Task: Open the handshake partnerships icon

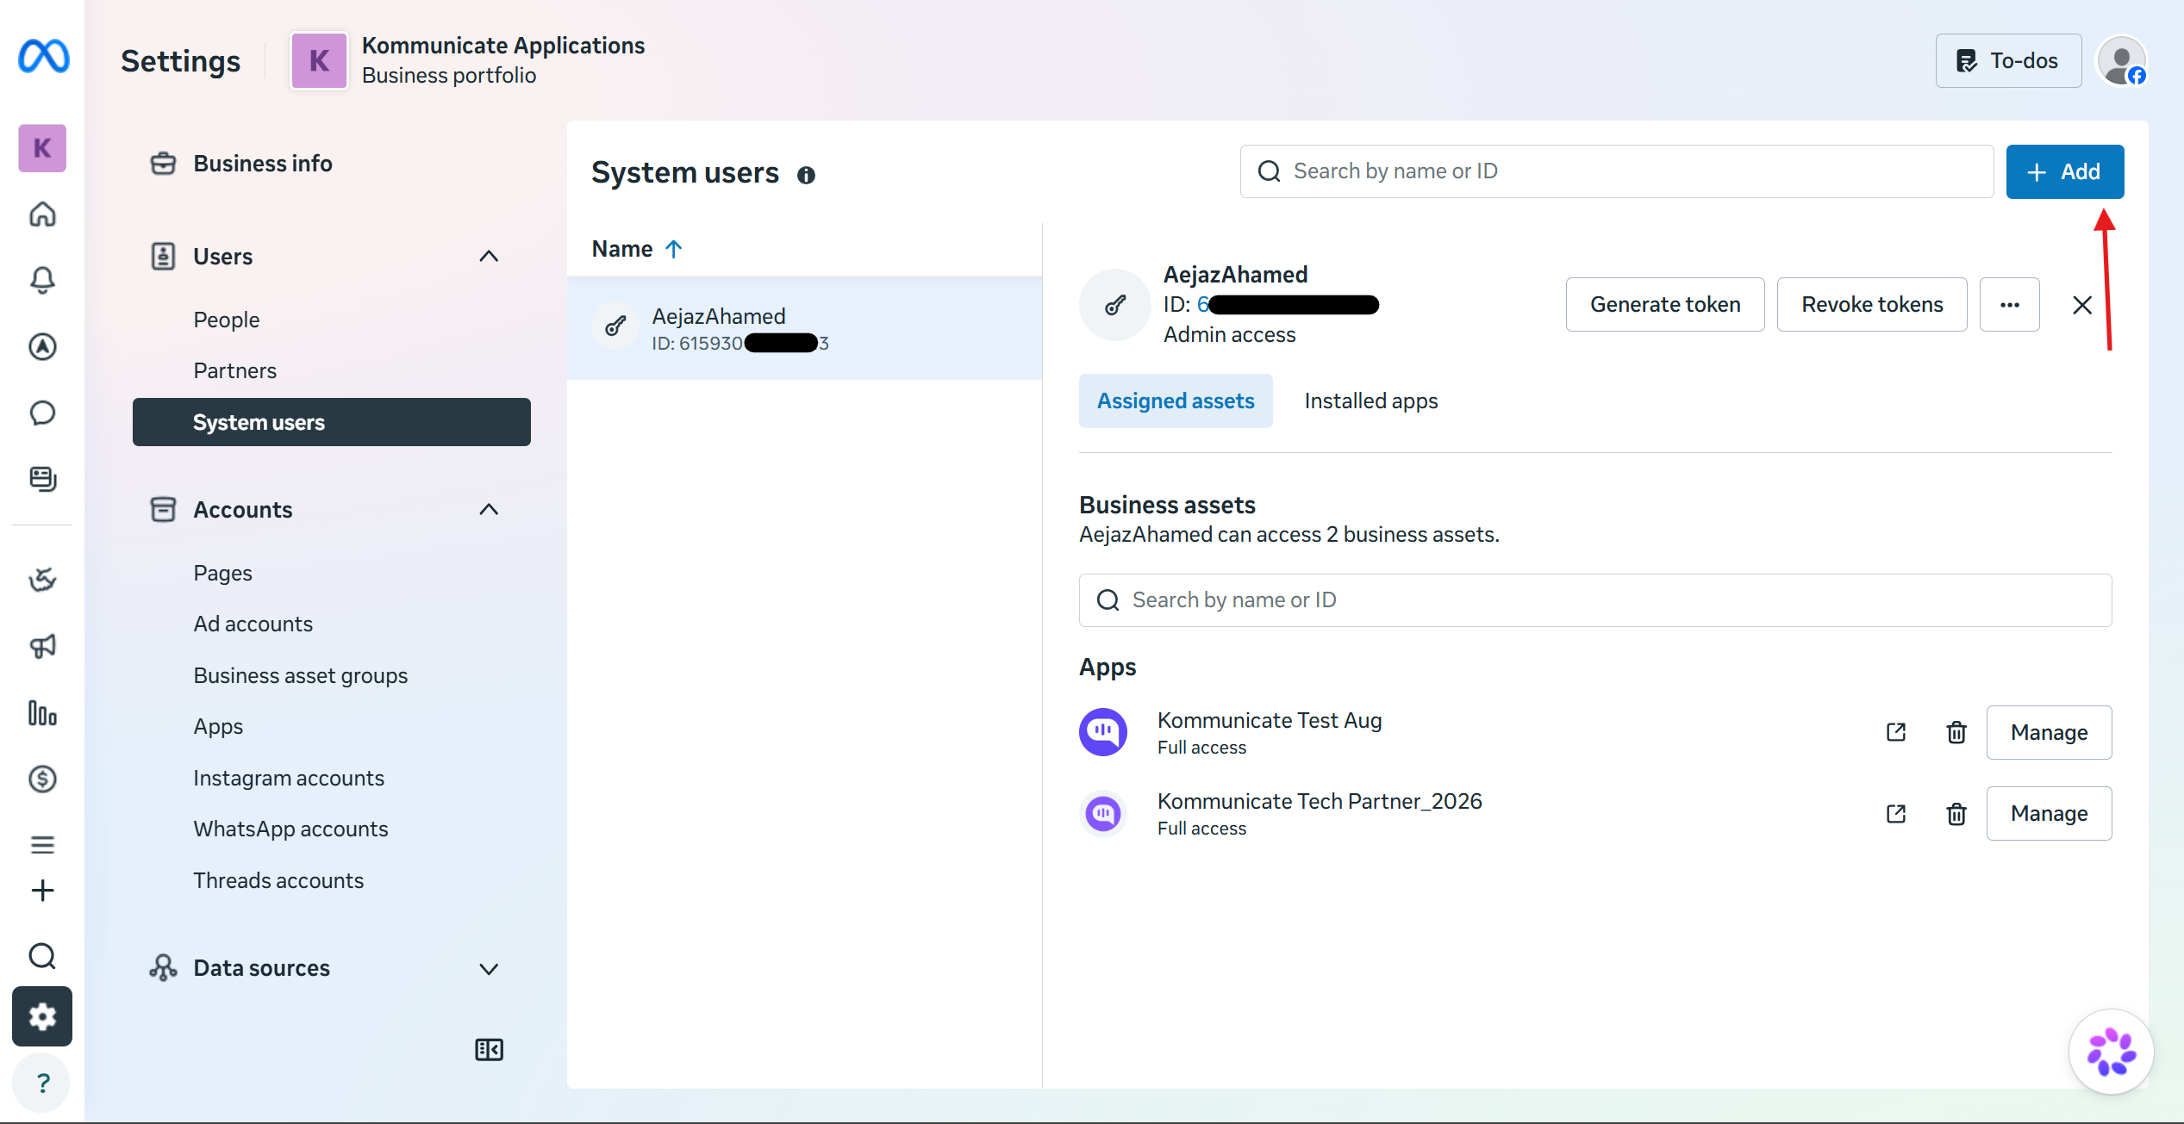Action: tap(42, 580)
